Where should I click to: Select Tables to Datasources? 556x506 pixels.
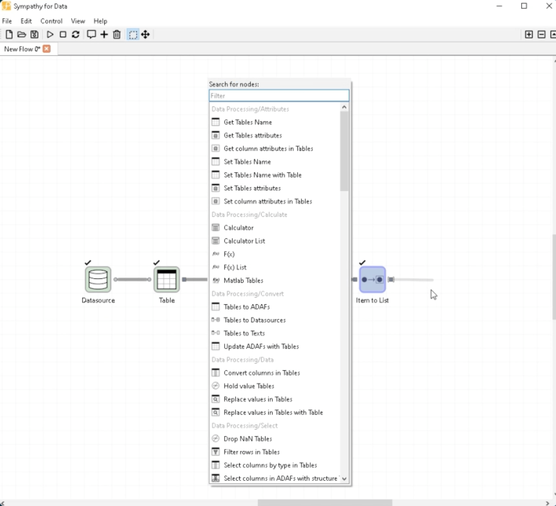coord(275,320)
